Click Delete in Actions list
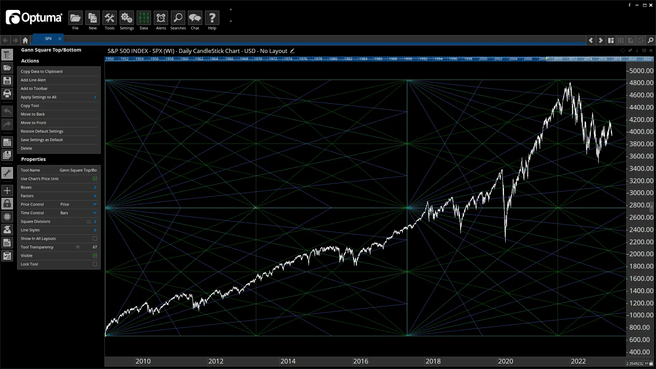The height and width of the screenshot is (369, 656). [x=59, y=148]
